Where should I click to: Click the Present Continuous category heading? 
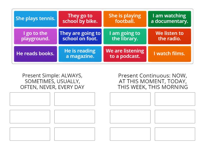(x=152, y=81)
